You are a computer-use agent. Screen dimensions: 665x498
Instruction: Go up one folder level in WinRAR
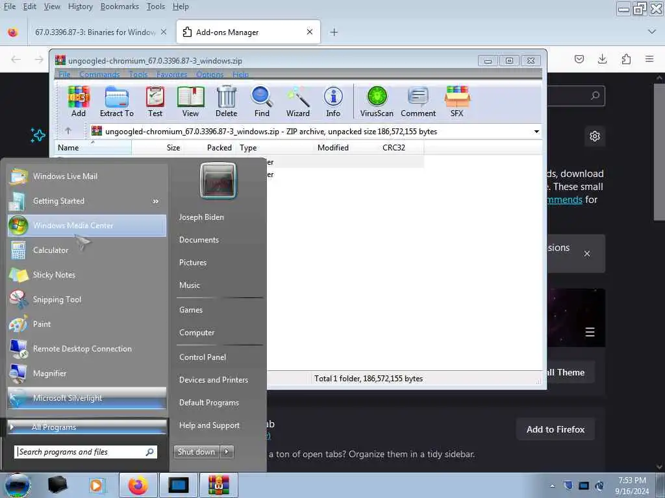pos(68,131)
